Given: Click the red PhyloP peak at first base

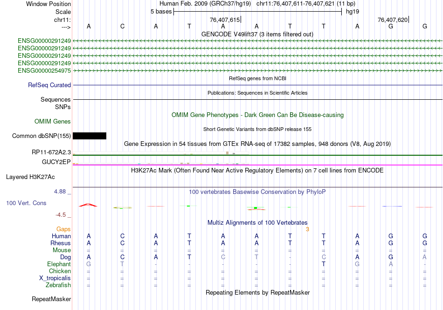Looking at the screenshot, I should click(88, 205).
